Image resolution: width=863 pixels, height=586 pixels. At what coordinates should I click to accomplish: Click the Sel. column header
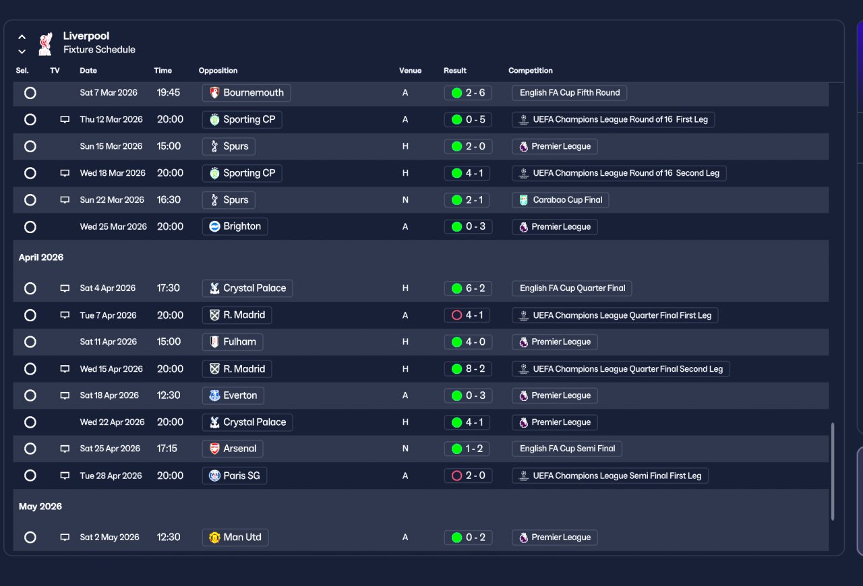22,71
